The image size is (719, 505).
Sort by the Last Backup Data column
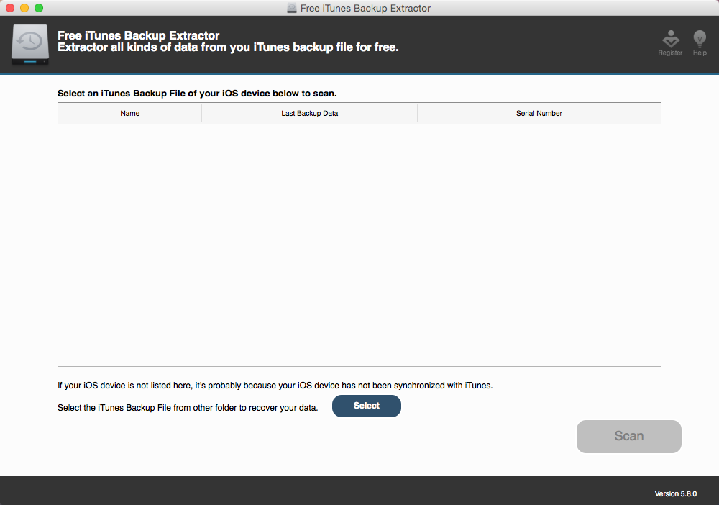pyautogui.click(x=309, y=114)
